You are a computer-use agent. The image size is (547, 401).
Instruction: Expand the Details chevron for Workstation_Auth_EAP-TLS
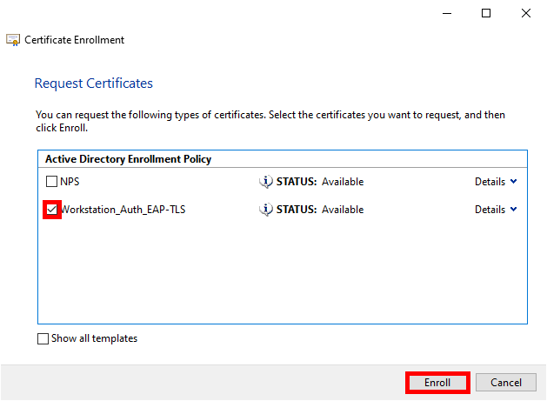tap(513, 210)
